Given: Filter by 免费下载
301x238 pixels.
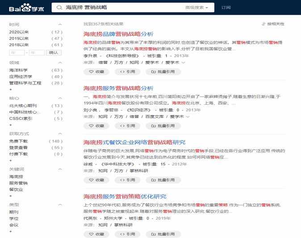Looking at the screenshot, I should pyautogui.click(x=18, y=141).
